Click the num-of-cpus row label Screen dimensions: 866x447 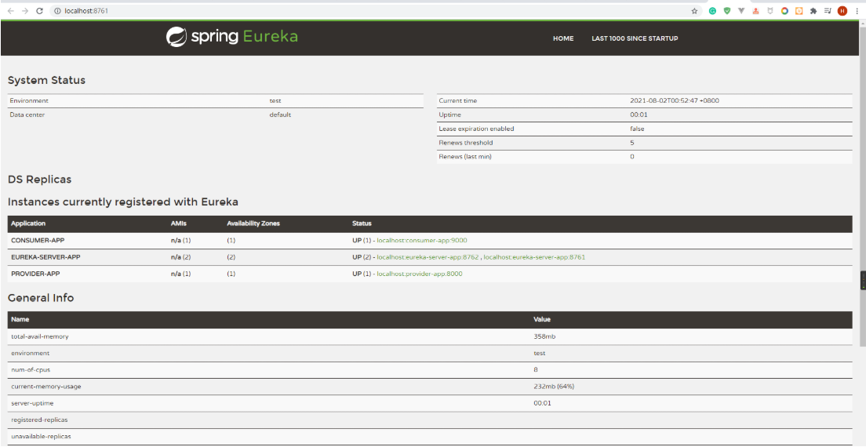click(x=31, y=369)
